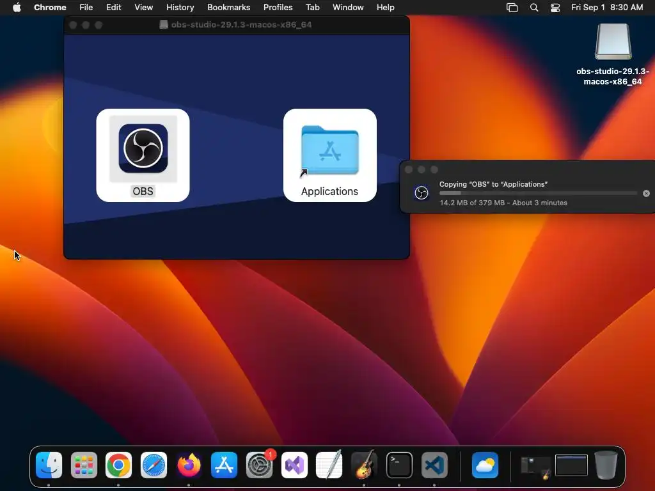Click the obs-studio-29.1.3 window title
The image size is (655, 491).
tap(241, 25)
